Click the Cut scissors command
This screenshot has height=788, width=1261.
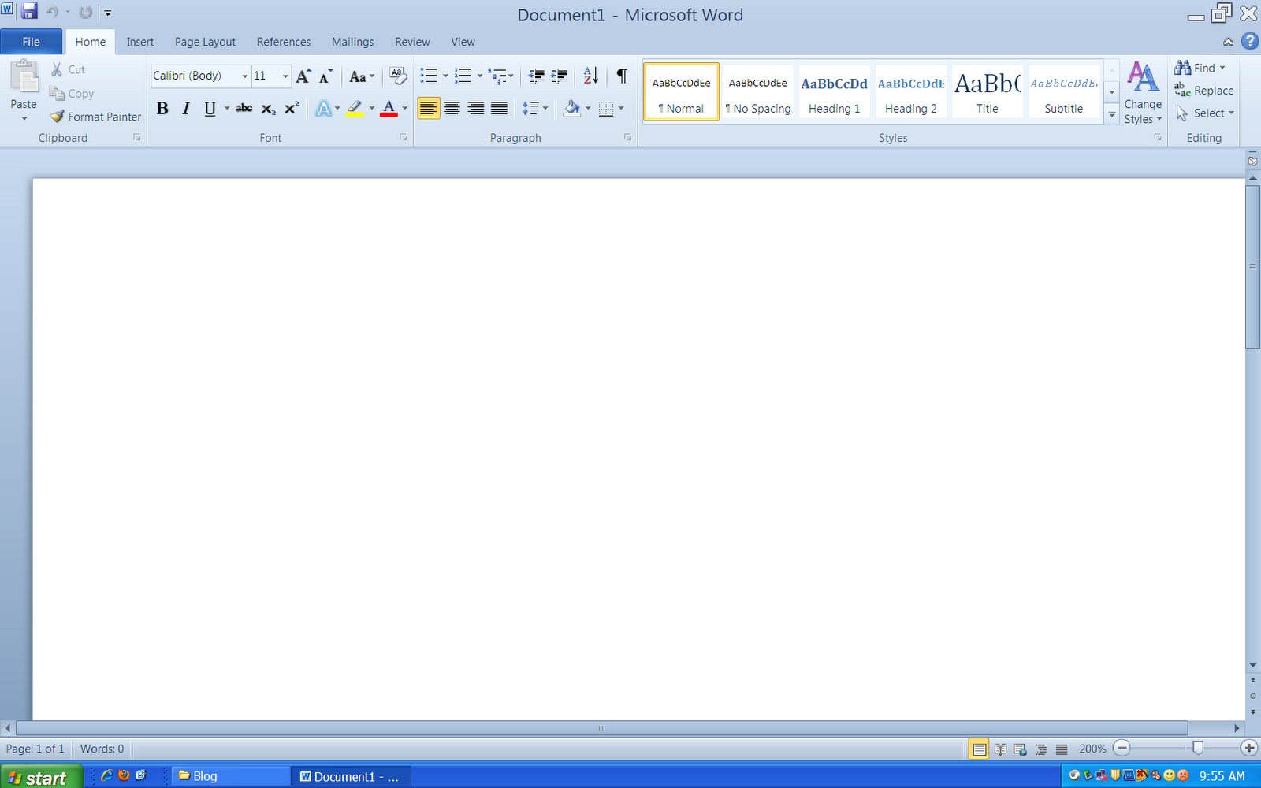click(x=68, y=70)
